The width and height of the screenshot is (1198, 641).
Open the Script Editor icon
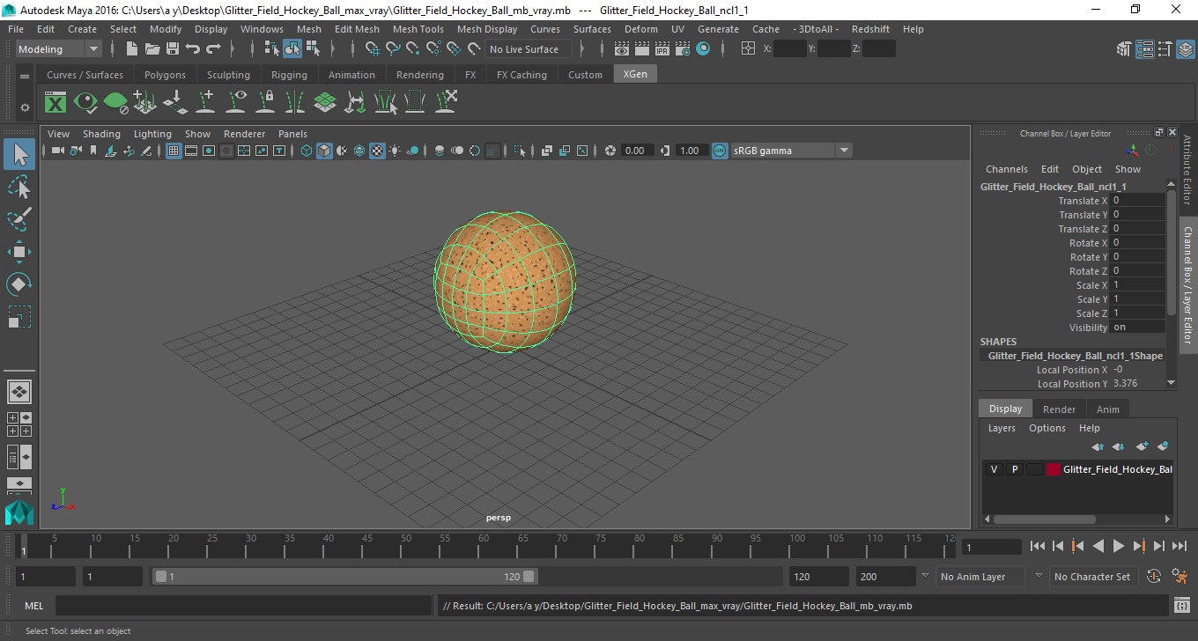point(1182,605)
